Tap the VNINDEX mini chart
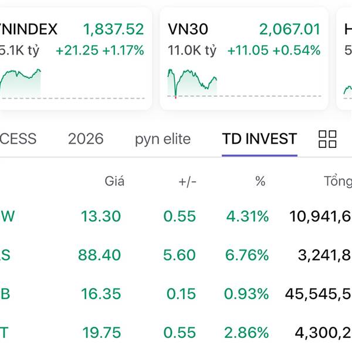352x352 pixels. (x=21, y=82)
